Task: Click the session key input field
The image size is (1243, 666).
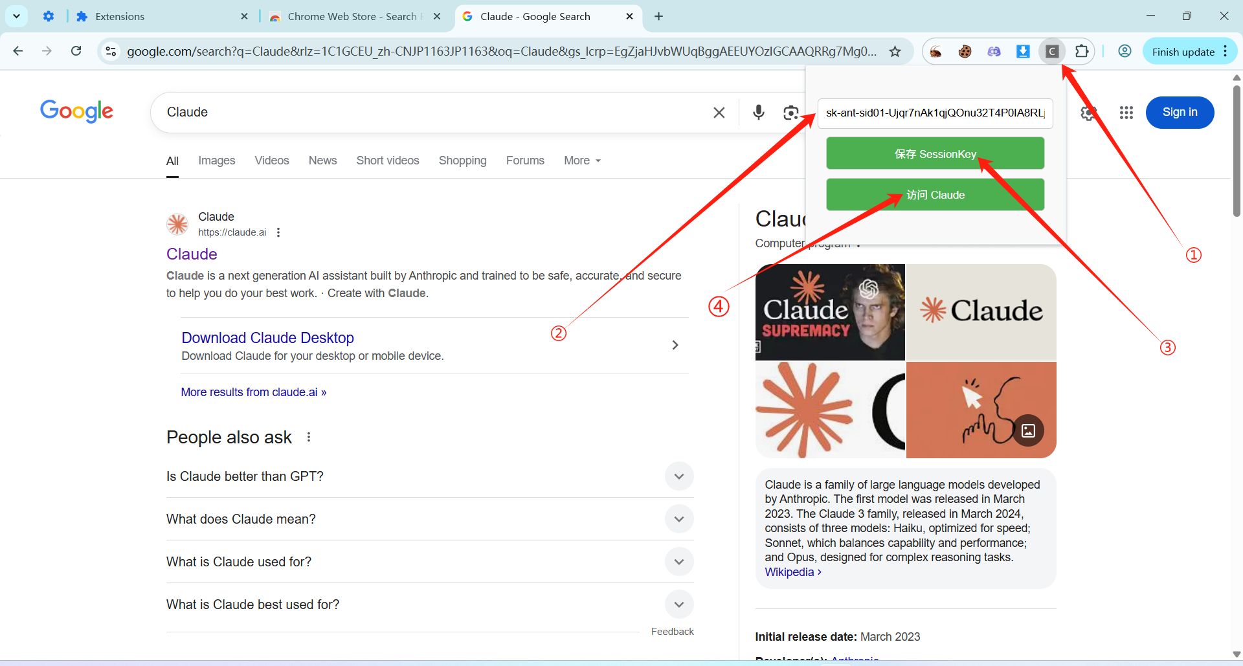Action: click(x=934, y=113)
